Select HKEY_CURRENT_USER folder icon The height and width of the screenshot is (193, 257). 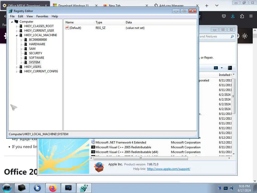[x=21, y=30]
